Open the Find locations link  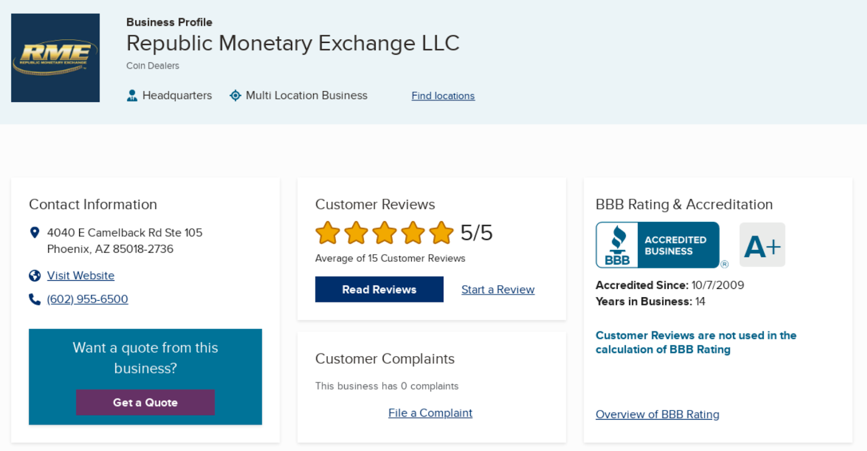click(x=443, y=96)
